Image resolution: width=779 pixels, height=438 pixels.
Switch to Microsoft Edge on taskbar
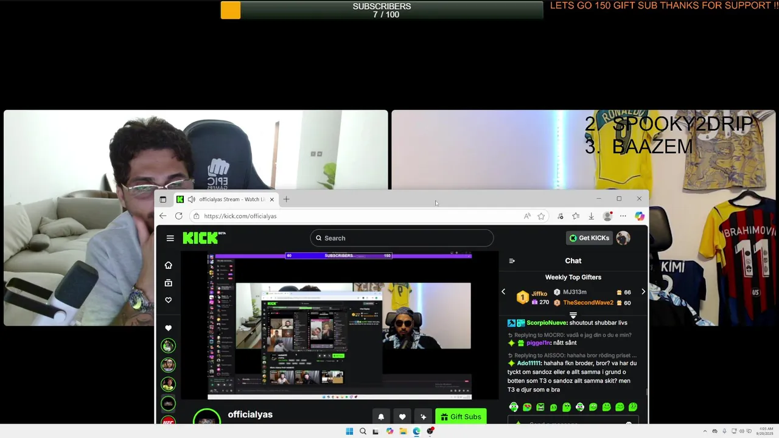(416, 431)
